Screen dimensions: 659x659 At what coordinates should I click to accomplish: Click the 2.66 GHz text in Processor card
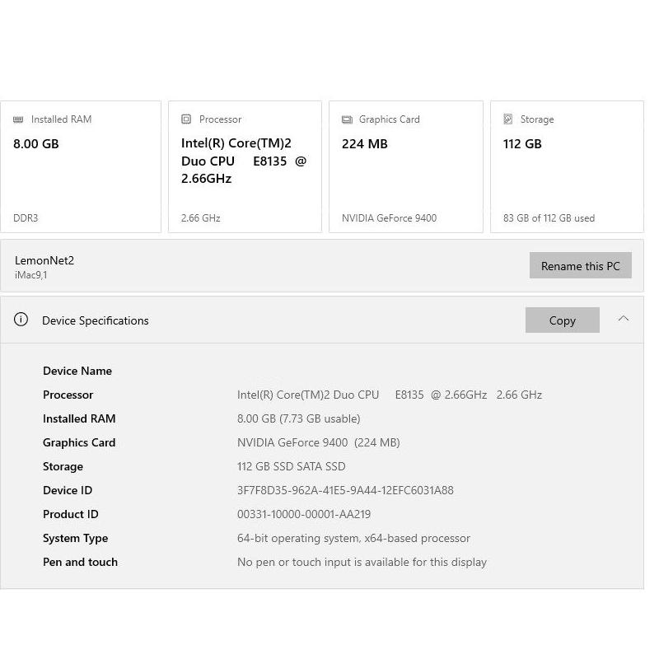coord(200,218)
